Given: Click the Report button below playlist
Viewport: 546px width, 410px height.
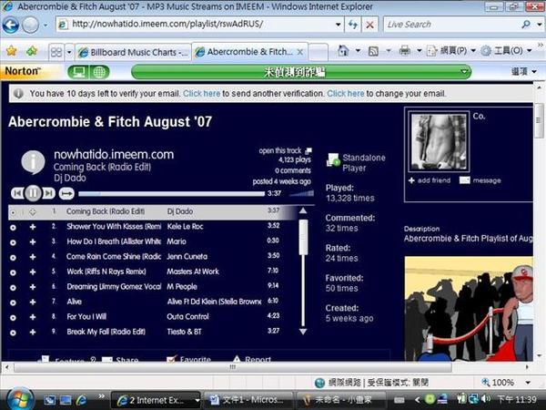Looking at the screenshot, I should click(251, 358).
